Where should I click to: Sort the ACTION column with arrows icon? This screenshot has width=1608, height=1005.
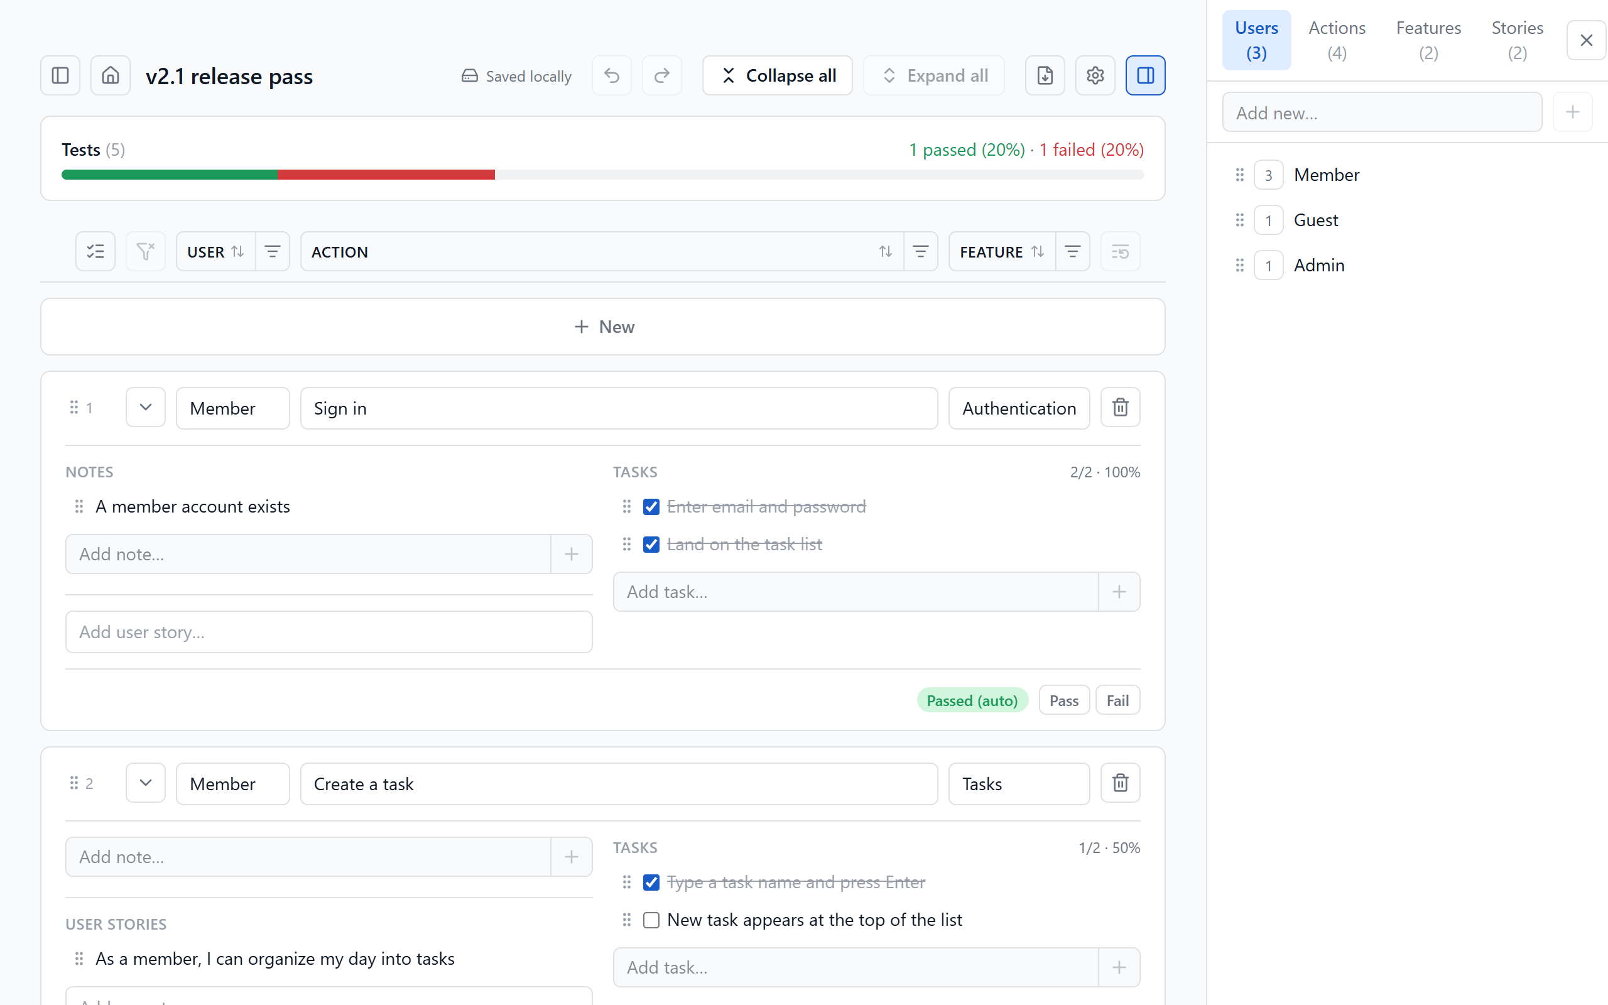pos(886,251)
